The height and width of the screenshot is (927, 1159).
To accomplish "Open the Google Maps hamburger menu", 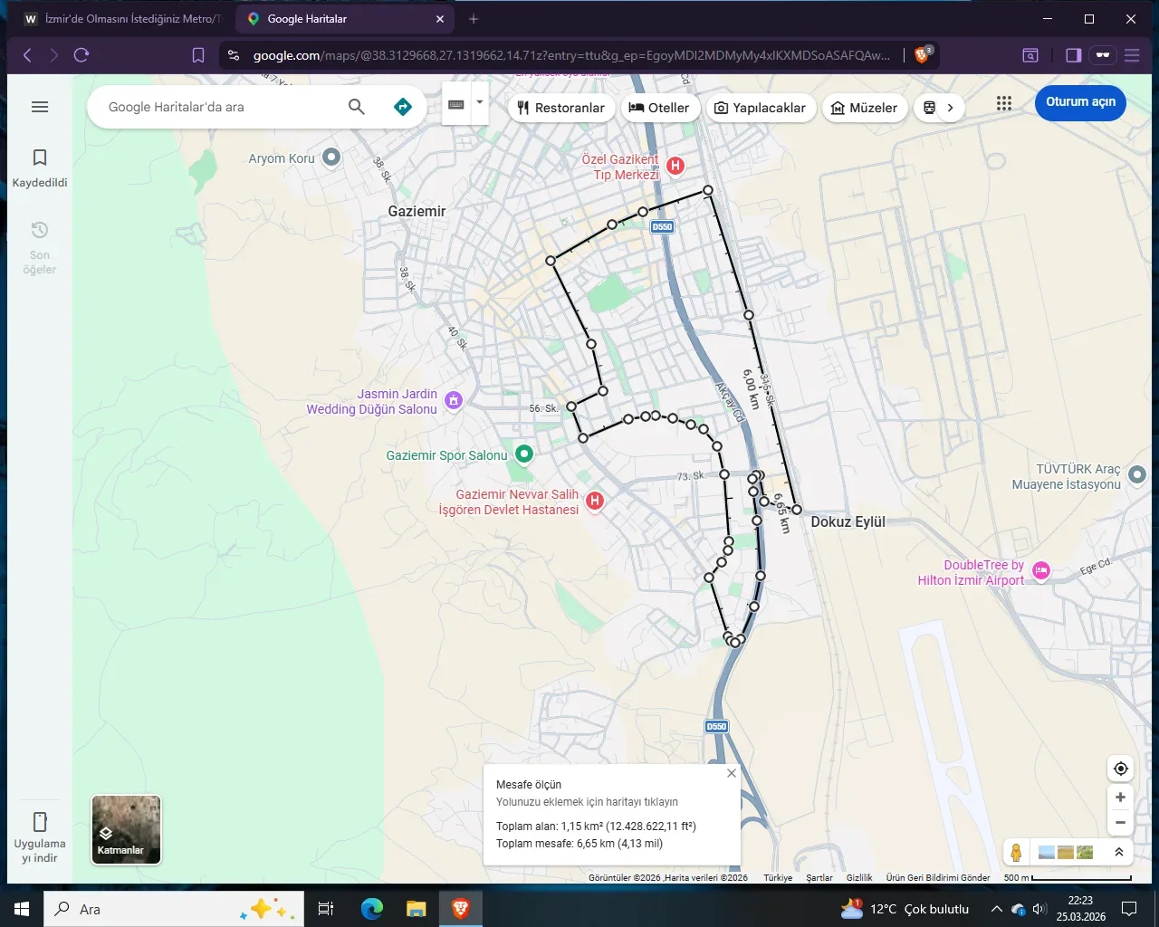I will click(40, 107).
